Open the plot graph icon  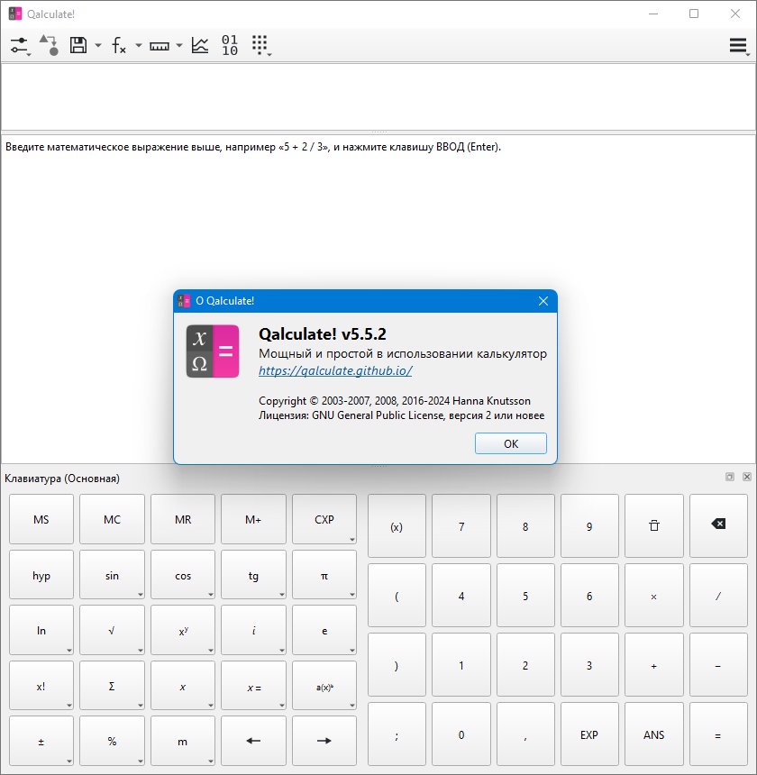[x=200, y=45]
